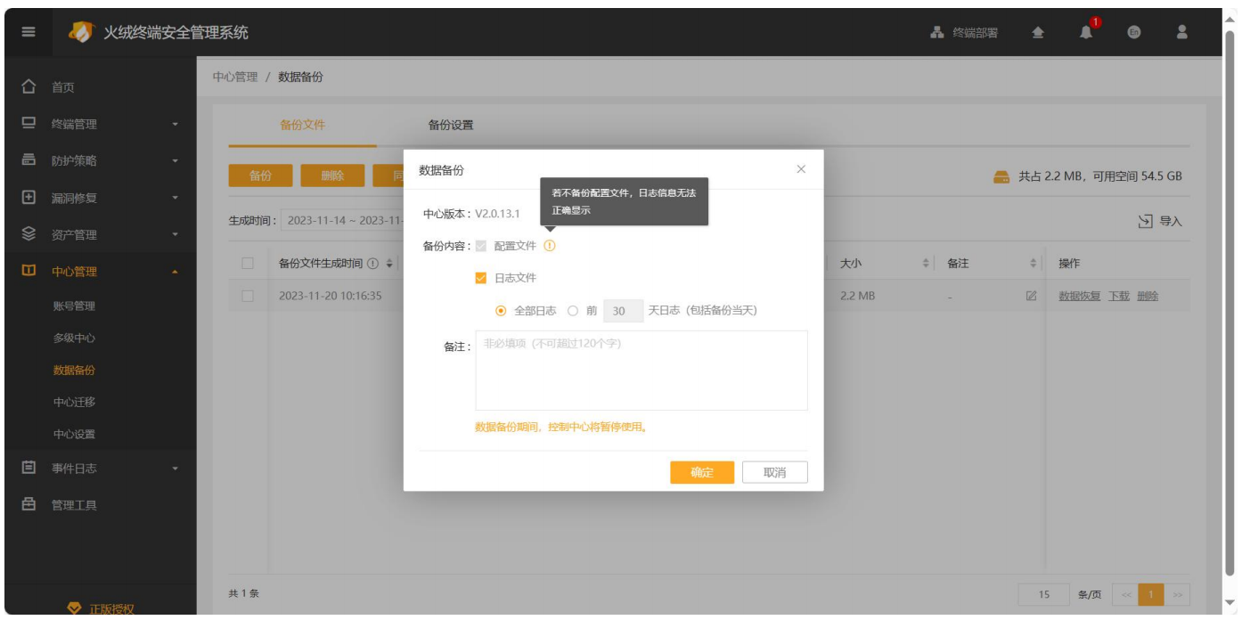Select 数据备份 submenu item
Viewport: 1242px width, 620px height.
click(x=74, y=371)
